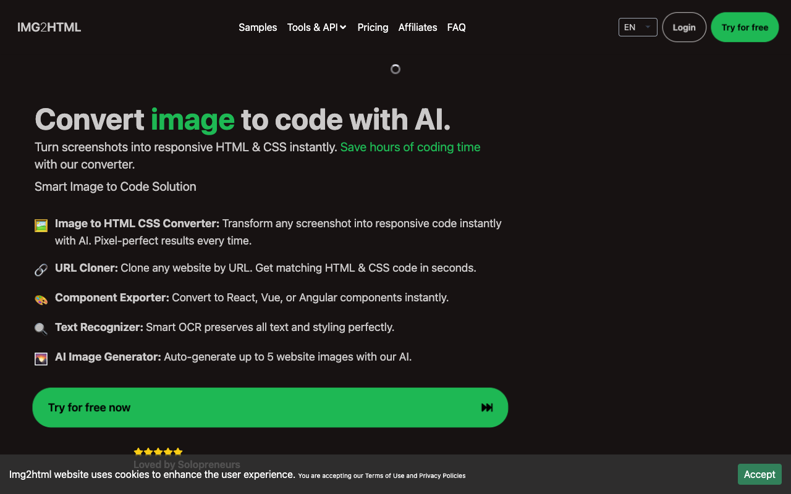The height and width of the screenshot is (494, 791).
Task: Open the Affiliates page
Action: coord(418,27)
